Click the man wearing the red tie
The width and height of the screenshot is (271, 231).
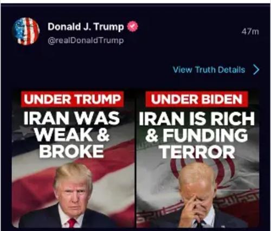tap(70, 197)
